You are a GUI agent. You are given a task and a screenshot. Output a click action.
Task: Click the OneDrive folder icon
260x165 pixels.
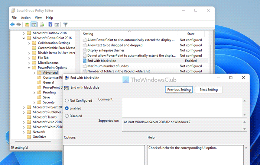pos(29,137)
